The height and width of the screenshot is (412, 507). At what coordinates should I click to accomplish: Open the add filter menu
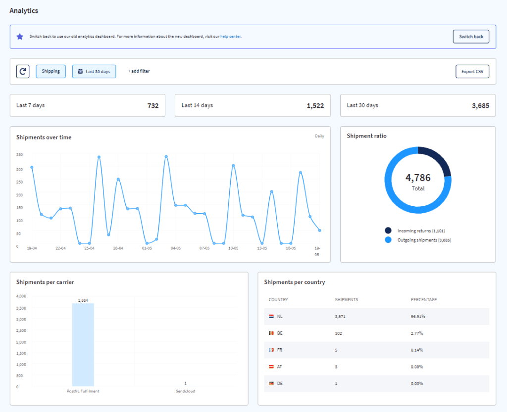[x=138, y=71]
